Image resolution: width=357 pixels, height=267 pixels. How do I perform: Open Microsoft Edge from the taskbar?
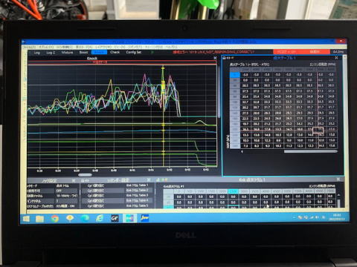[85, 218]
